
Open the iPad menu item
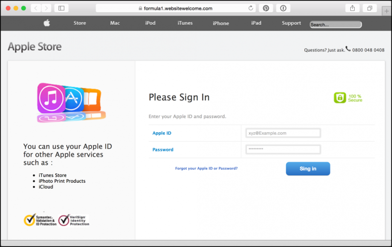pyautogui.click(x=256, y=23)
